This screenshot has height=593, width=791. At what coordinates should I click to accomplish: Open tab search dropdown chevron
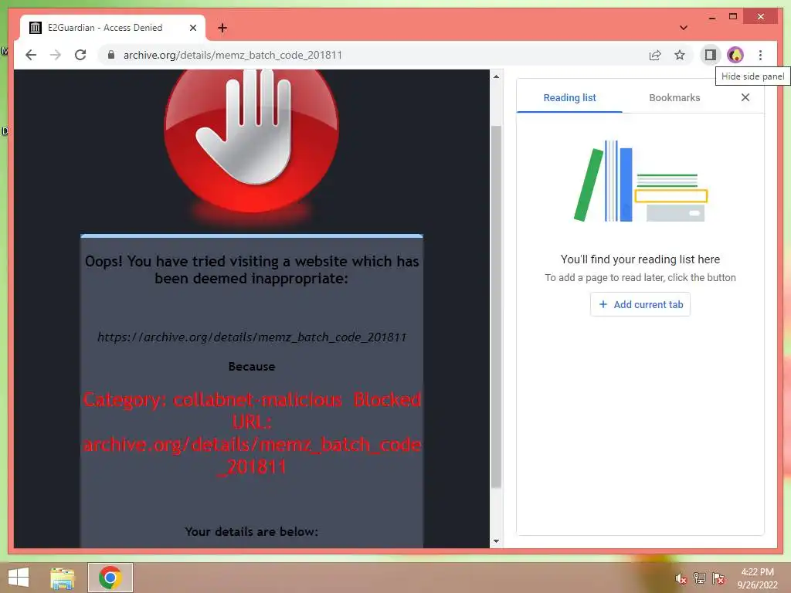pos(684,28)
